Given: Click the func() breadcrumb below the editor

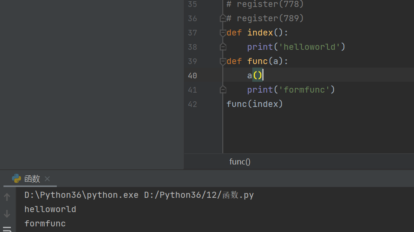Looking at the screenshot, I should [240, 162].
